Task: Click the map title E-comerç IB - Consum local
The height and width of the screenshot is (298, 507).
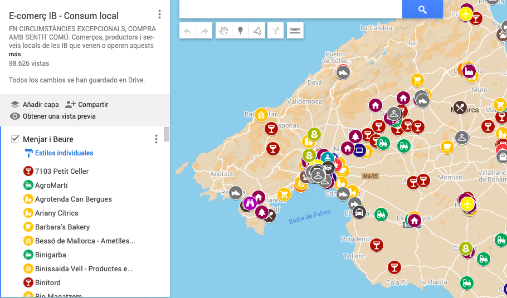Action: 64,16
